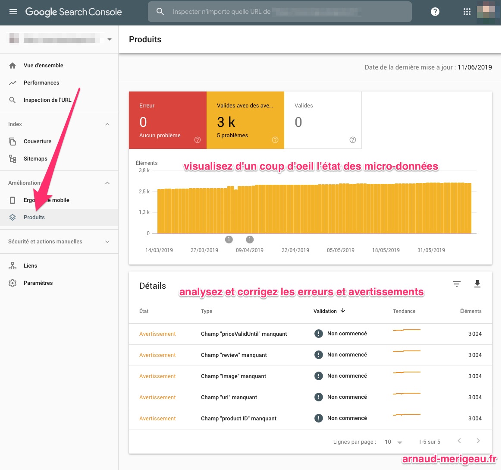Open the hamburger main menu

[x=13, y=12]
